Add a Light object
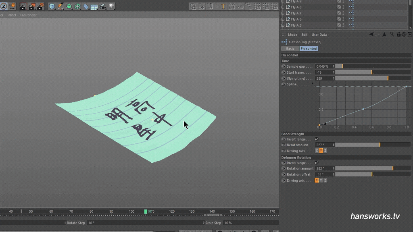 [x=111, y=6]
